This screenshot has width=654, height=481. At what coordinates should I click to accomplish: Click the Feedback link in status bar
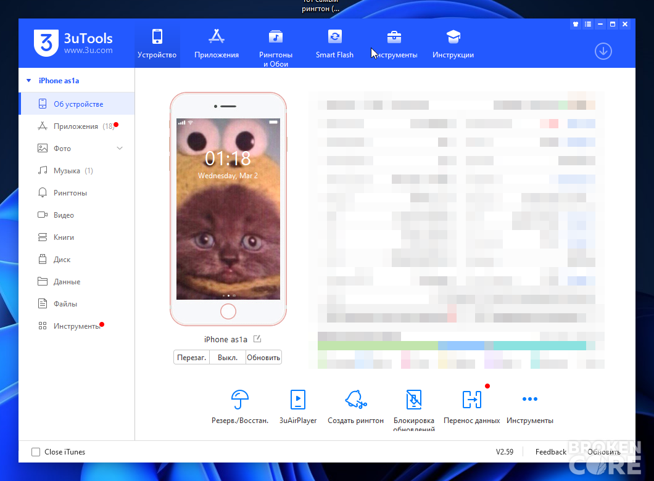pos(550,452)
